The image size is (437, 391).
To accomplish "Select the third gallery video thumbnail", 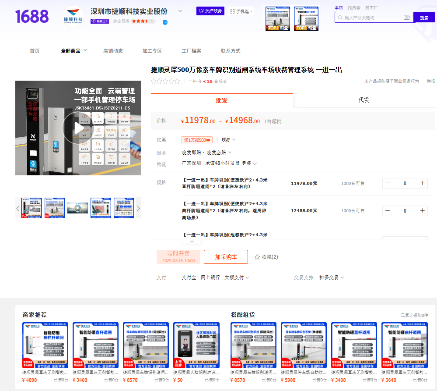I will 77,208.
